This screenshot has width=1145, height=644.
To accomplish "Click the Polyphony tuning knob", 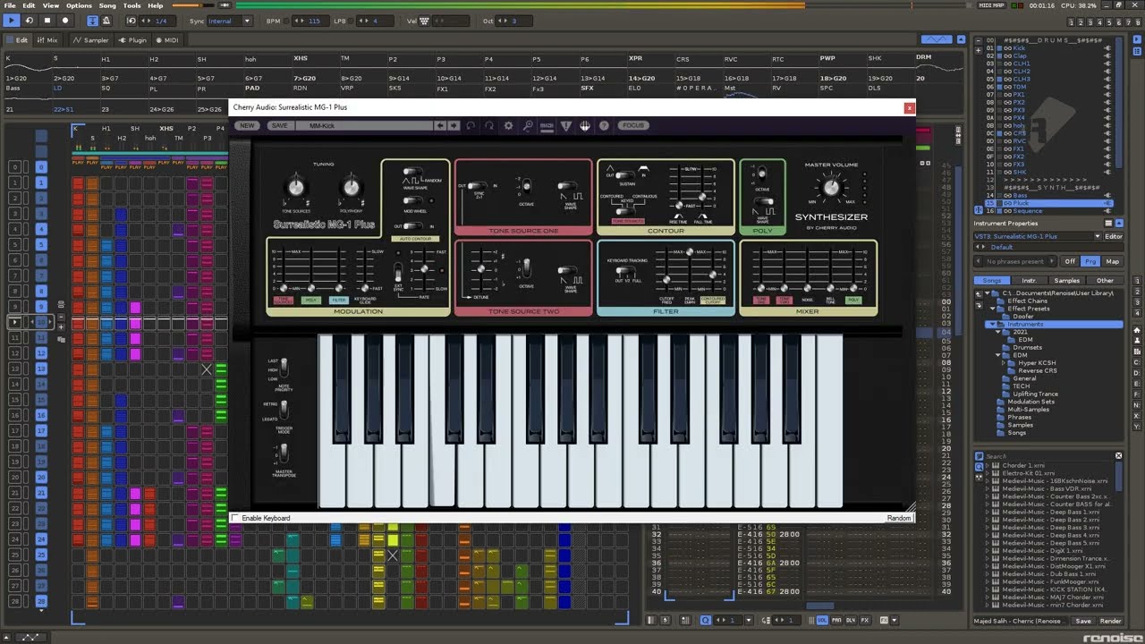I will tap(351, 187).
